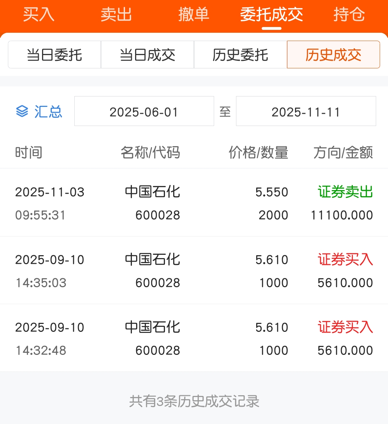The image size is (388, 424).
Task: Go to the 撤单 tab
Action: click(194, 14)
